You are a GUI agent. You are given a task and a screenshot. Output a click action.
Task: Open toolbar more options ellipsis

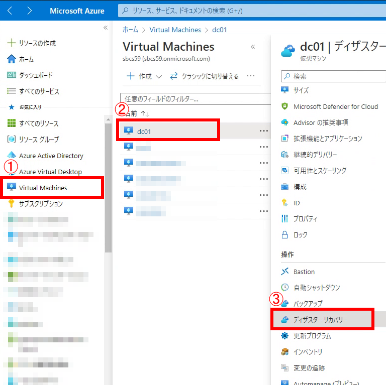[x=251, y=76]
